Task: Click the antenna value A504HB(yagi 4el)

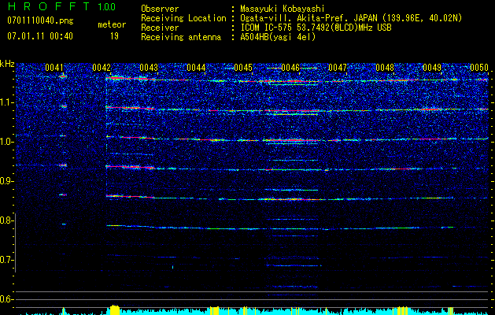Action: pos(278,37)
